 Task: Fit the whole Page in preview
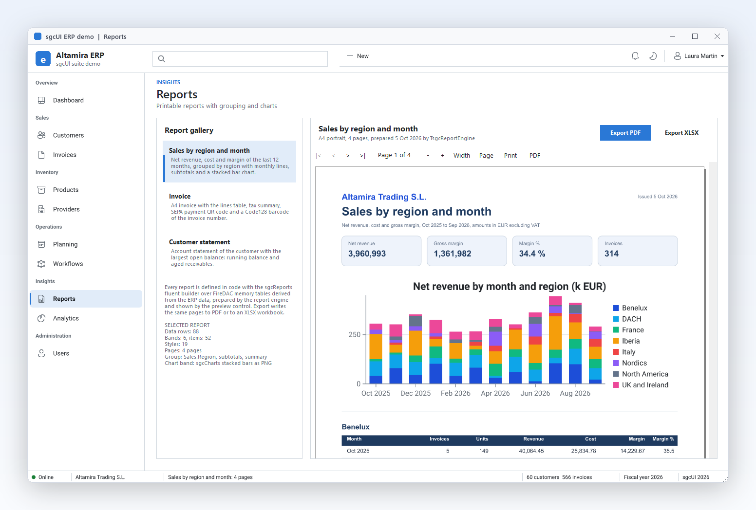486,156
